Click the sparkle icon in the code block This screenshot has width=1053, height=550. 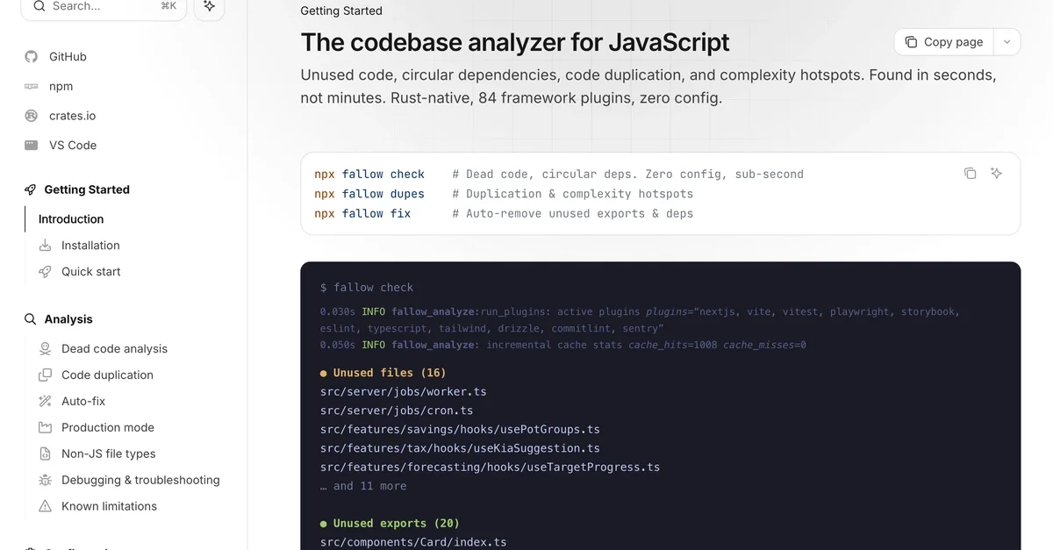996,174
